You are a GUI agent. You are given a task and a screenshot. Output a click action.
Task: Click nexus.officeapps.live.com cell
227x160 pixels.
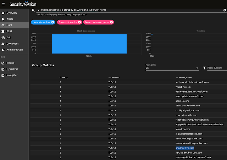point(189,139)
